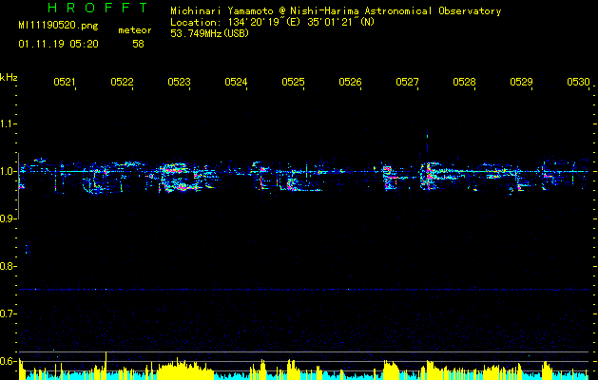Click the Location coordinates line
This screenshot has width=598, height=380.
(x=272, y=22)
